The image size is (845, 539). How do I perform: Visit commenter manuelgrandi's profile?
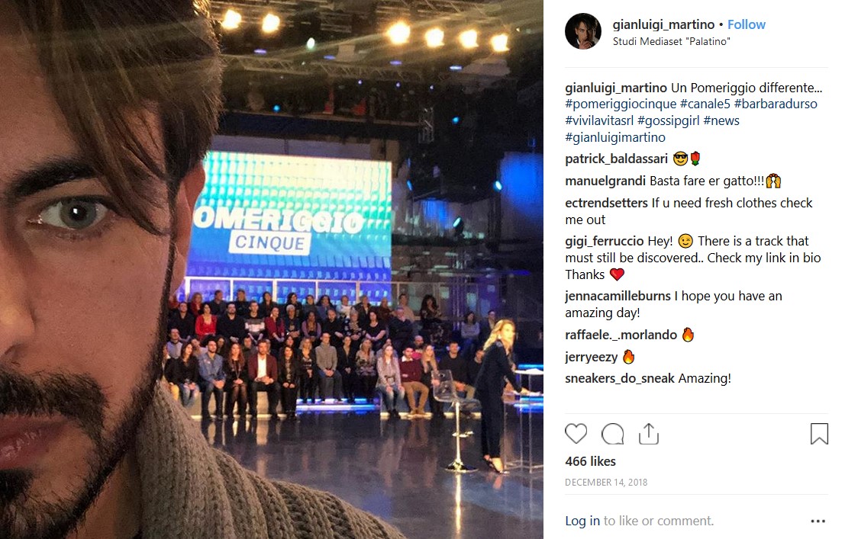605,181
